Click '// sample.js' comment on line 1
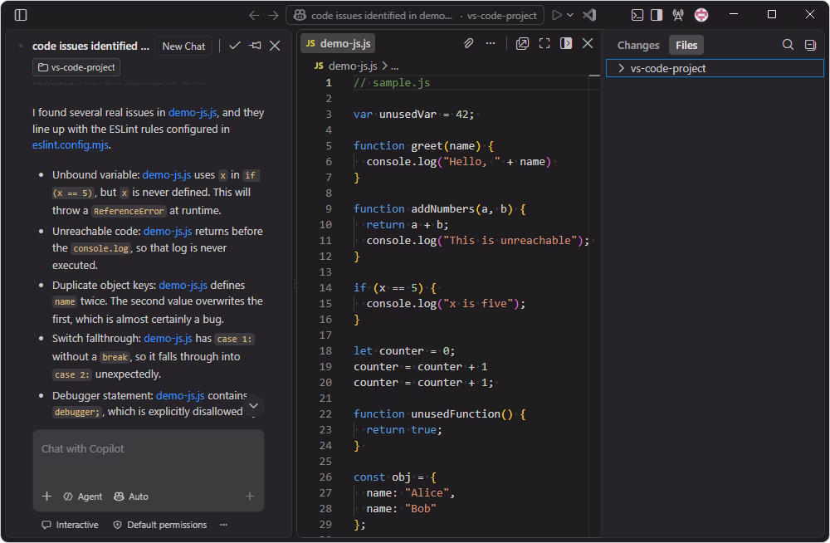Viewport: 830px width, 543px height. click(392, 83)
